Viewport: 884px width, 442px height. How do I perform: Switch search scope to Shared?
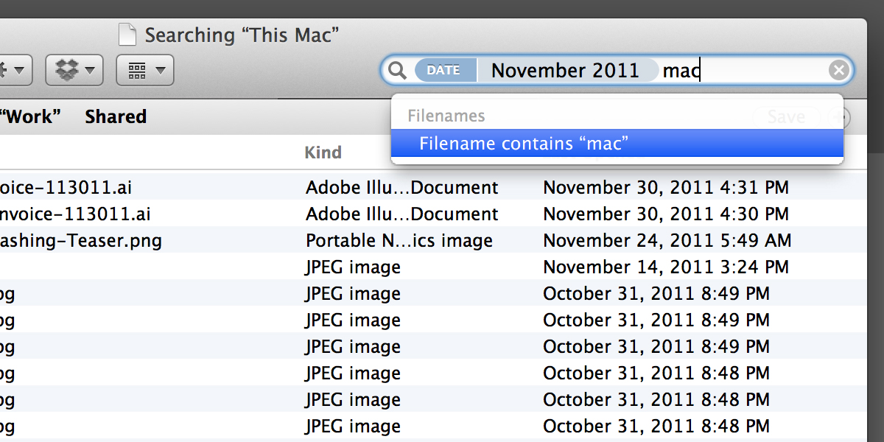pos(116,116)
